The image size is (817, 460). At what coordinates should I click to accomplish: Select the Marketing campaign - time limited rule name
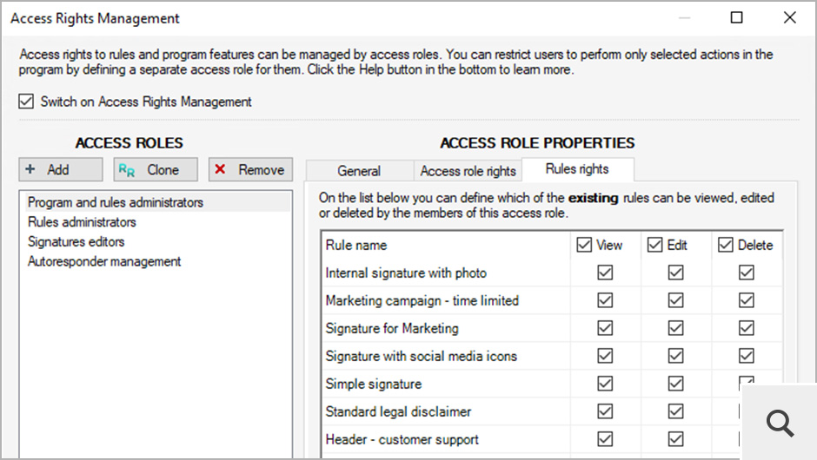click(x=422, y=301)
